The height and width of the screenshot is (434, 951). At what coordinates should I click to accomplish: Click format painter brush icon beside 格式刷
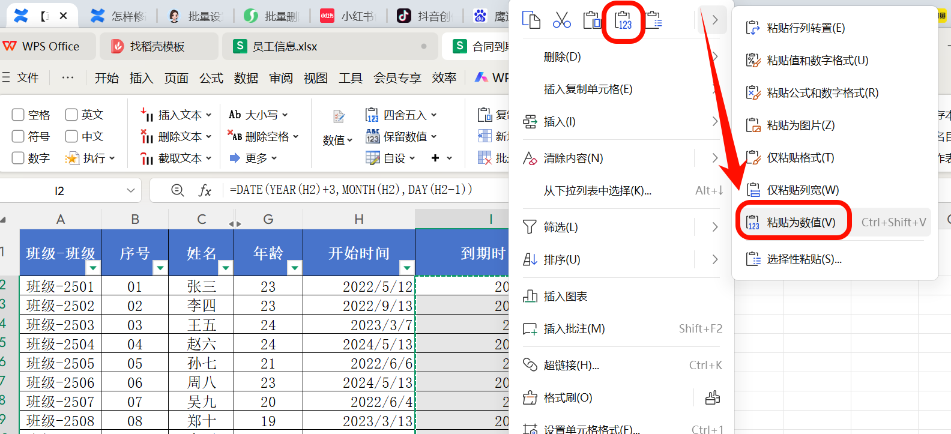(713, 398)
